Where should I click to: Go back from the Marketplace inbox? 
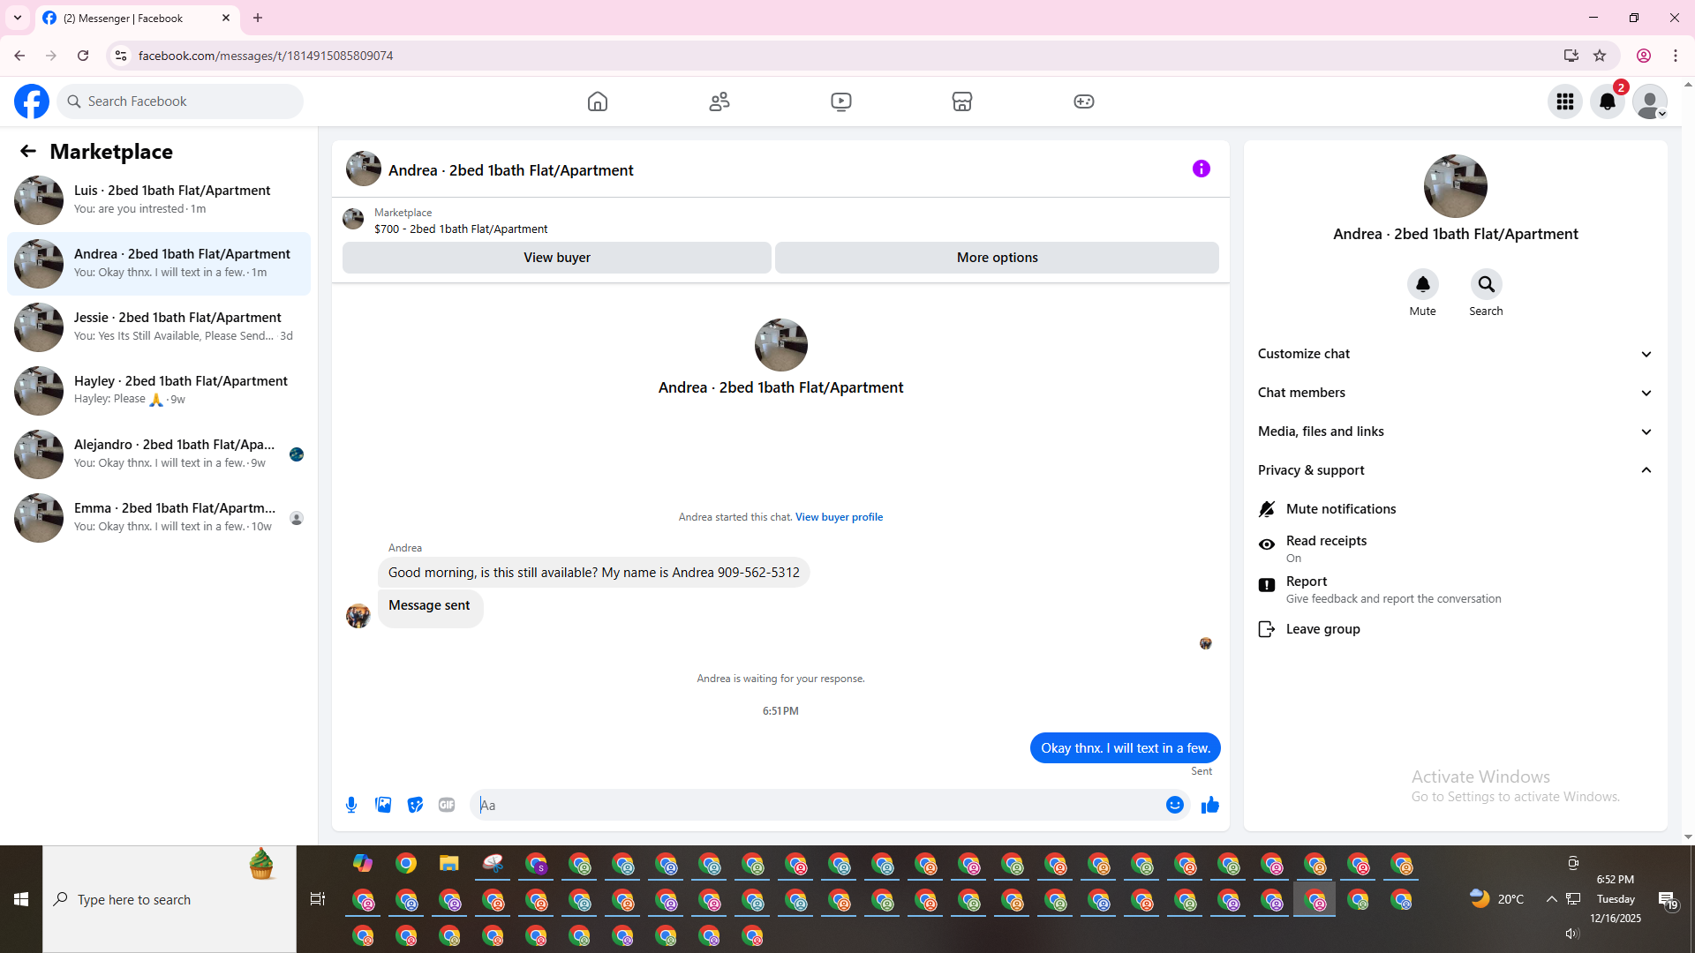(28, 152)
